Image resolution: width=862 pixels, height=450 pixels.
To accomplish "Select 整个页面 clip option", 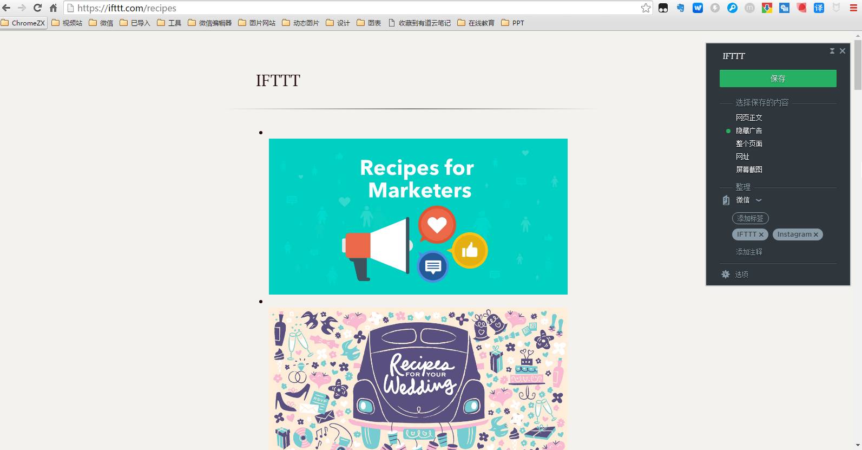I will [749, 144].
